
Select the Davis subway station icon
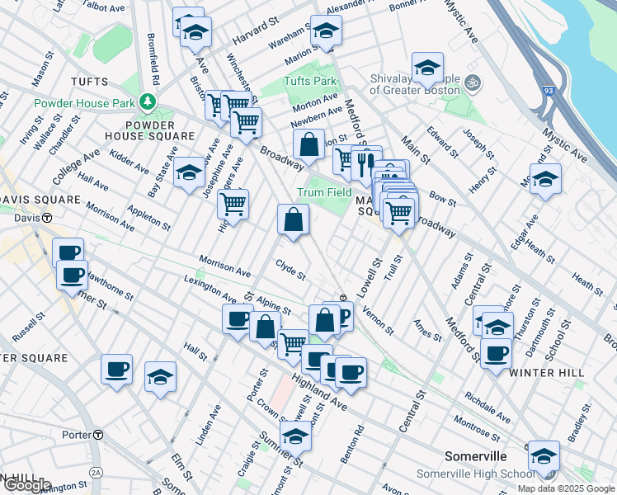point(48,219)
